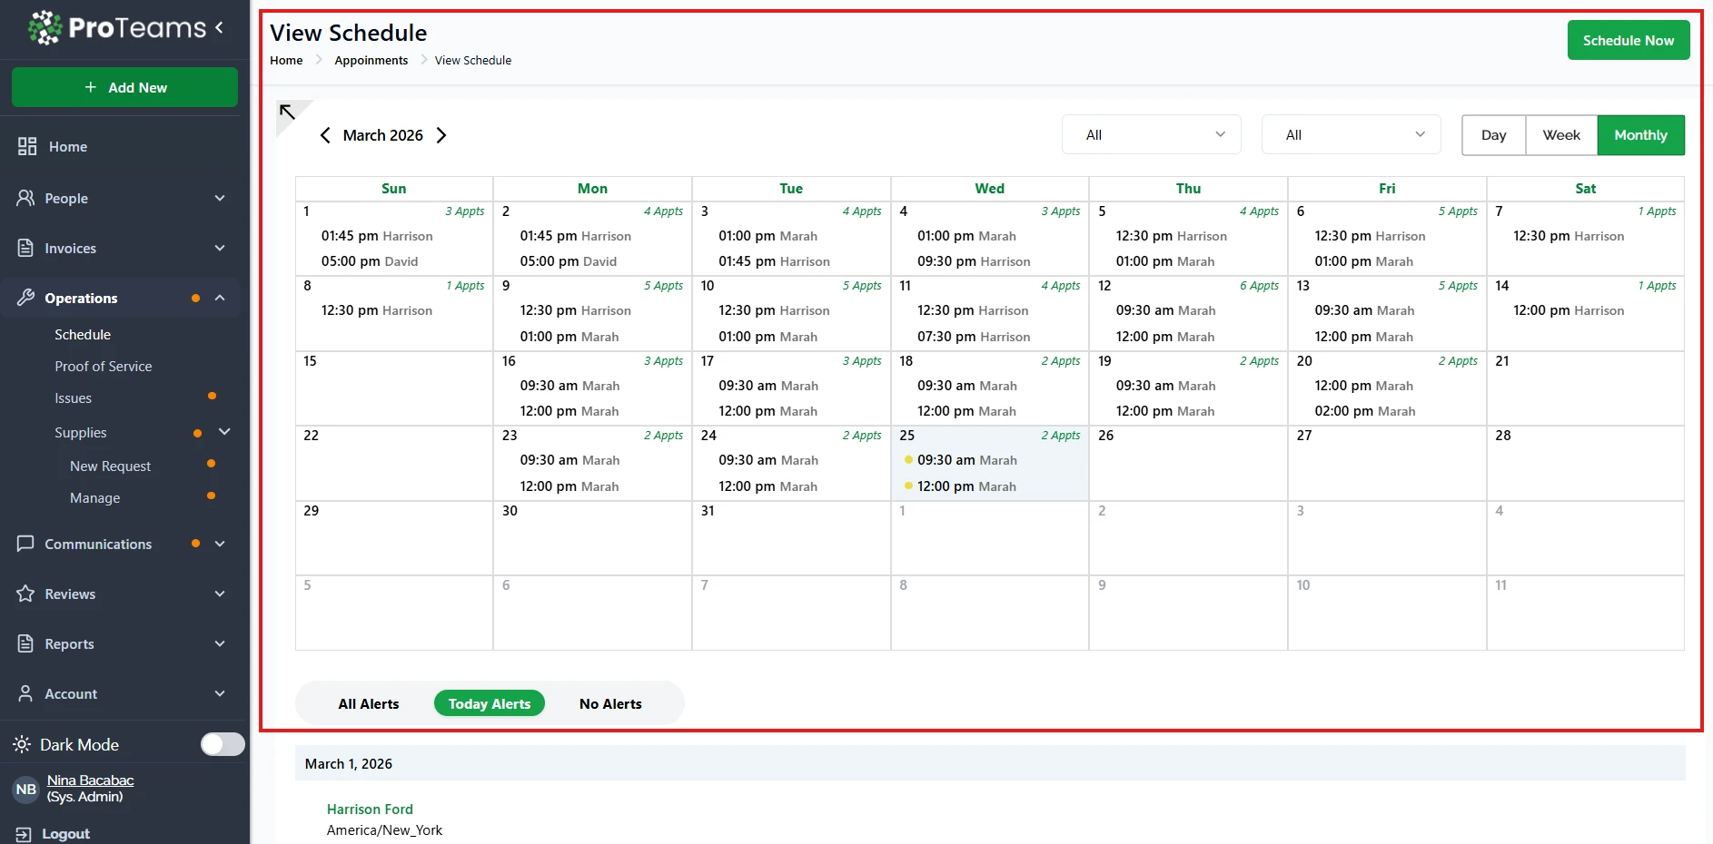Click the Home grid icon in sidebar

(x=27, y=146)
